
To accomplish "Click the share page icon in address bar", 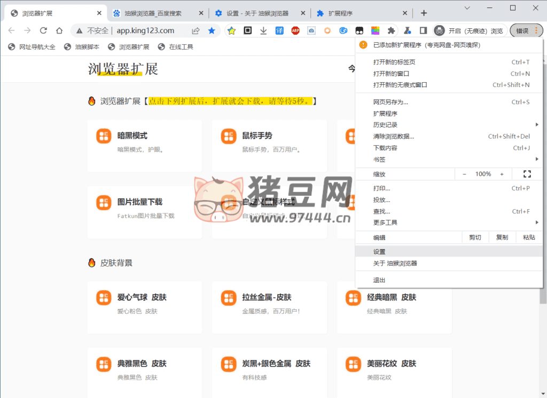I will (196, 31).
